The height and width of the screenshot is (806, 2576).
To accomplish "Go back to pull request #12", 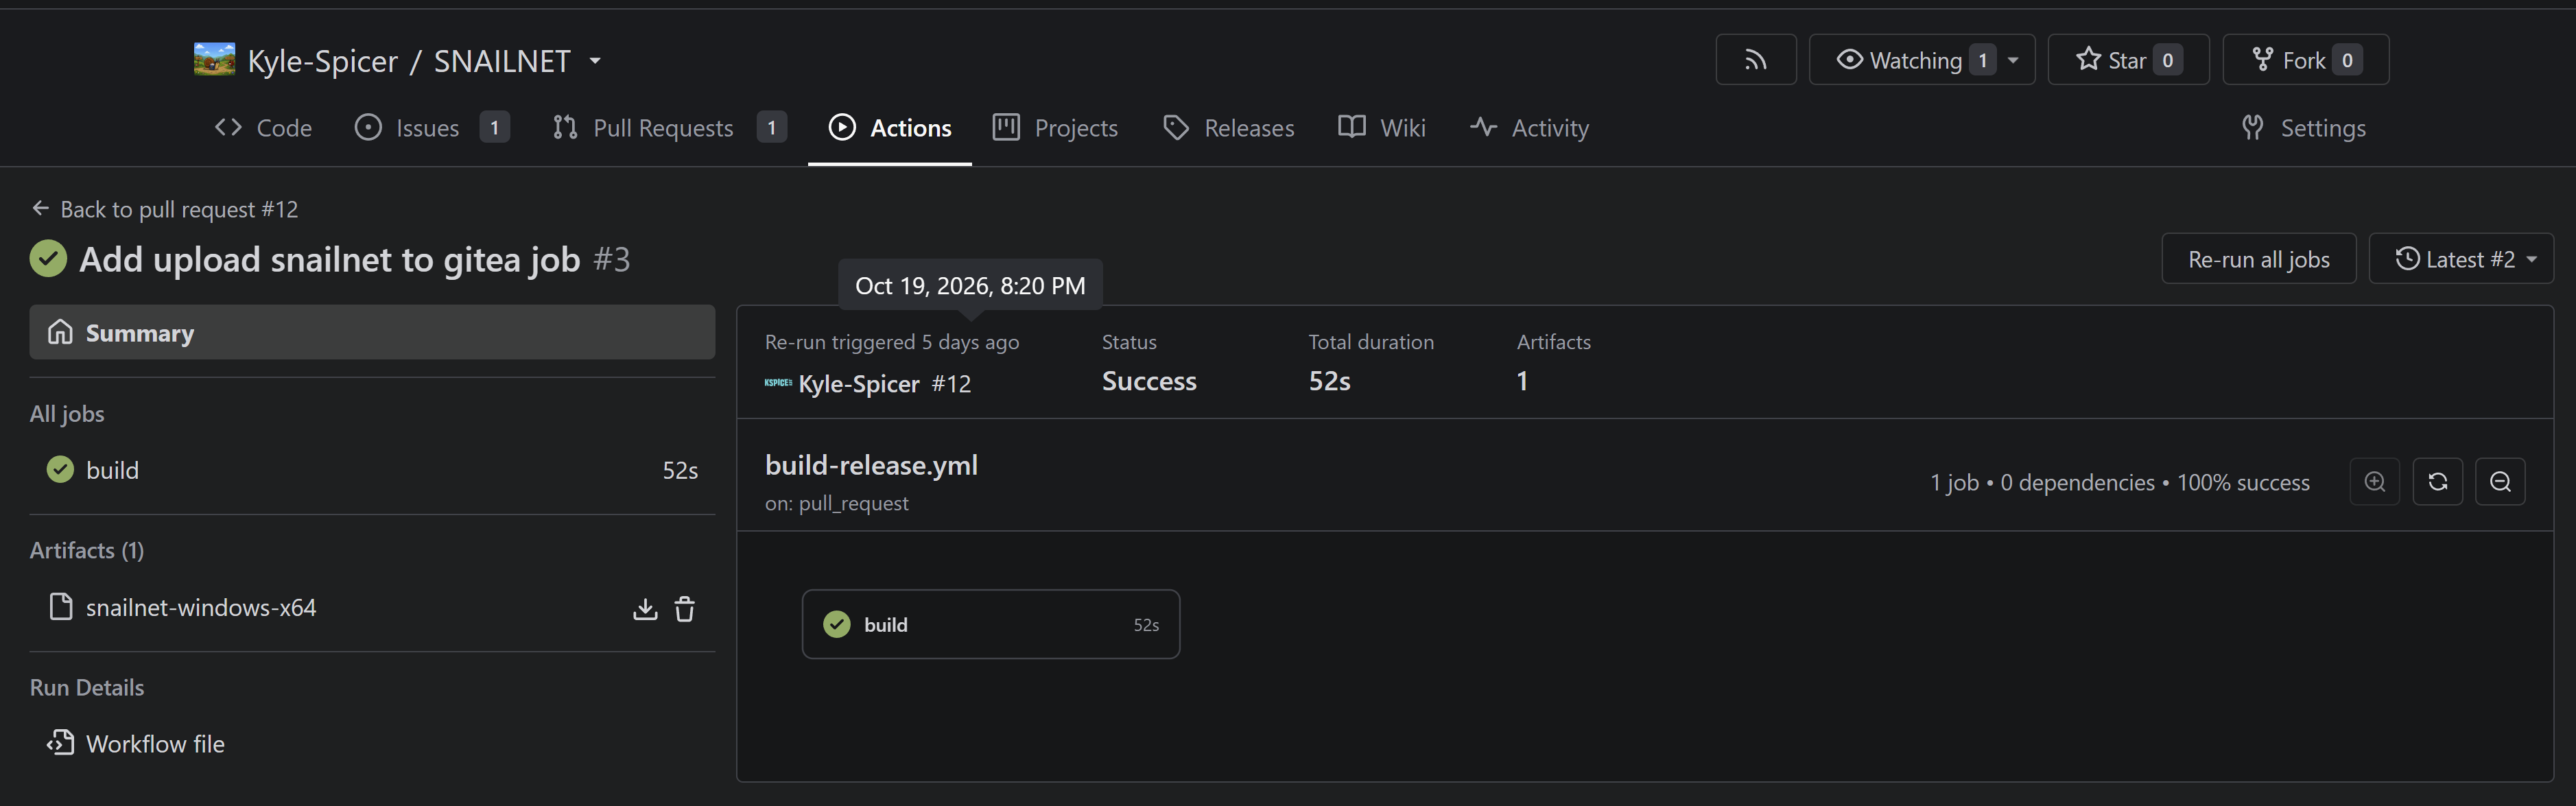I will click(165, 209).
